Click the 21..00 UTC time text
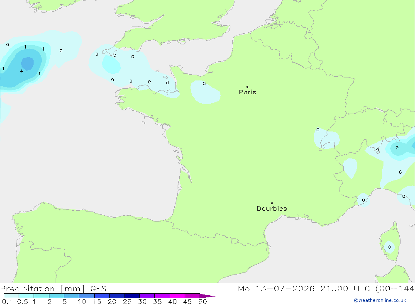Image resolution: width=415 pixels, height=304 pixels. 345,288
